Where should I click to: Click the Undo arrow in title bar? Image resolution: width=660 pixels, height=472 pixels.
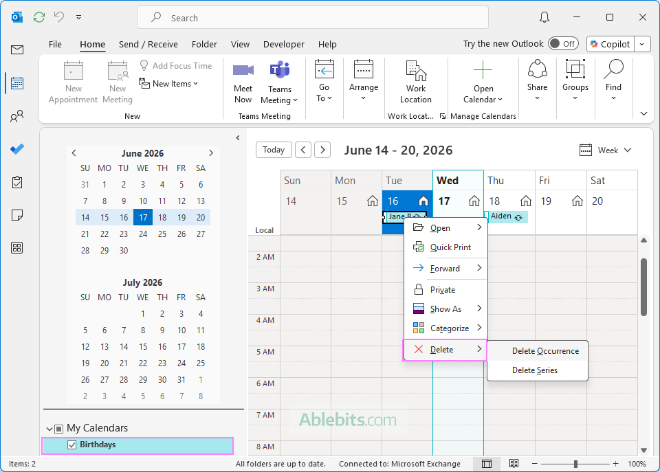(x=59, y=17)
